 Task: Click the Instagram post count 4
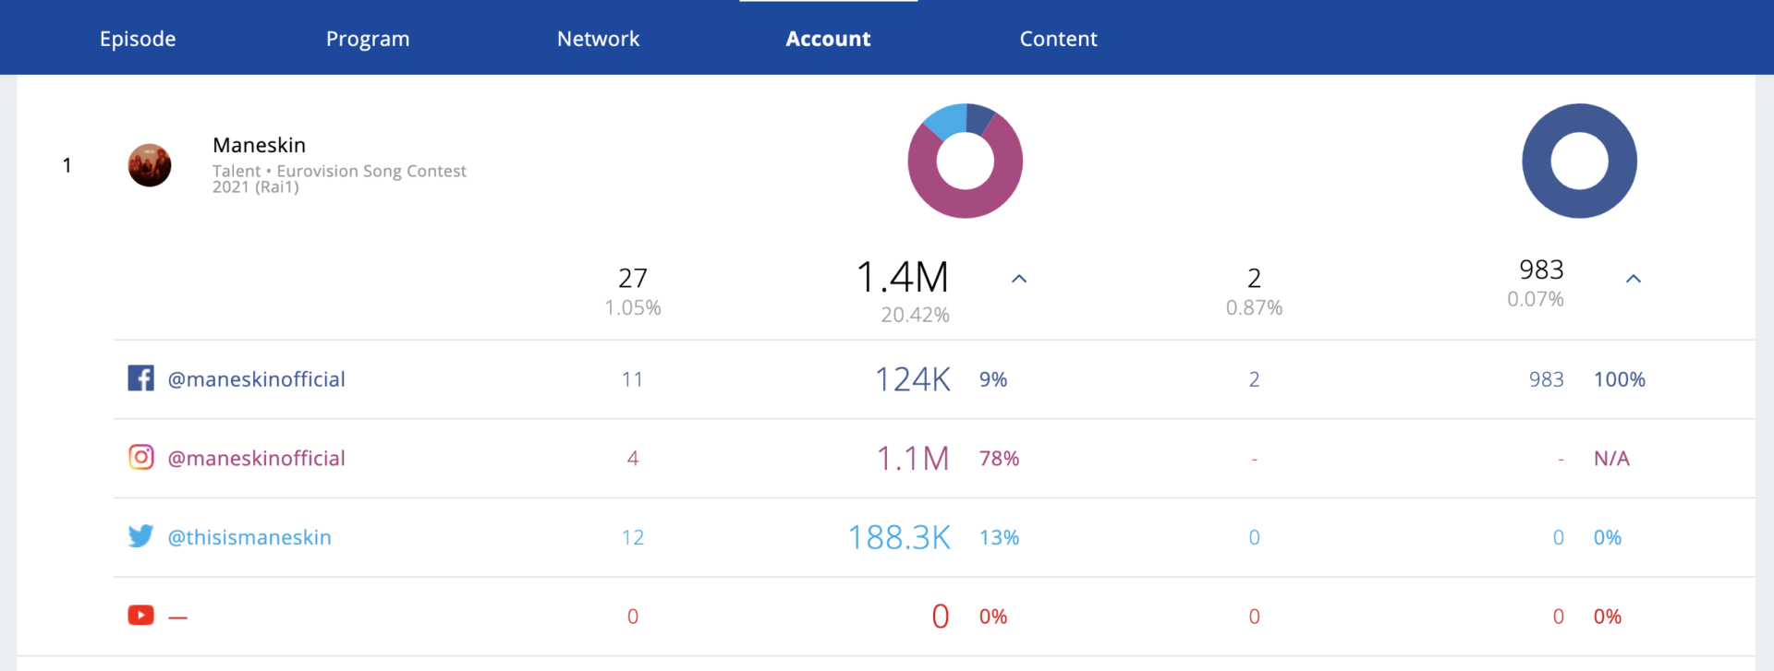click(633, 459)
